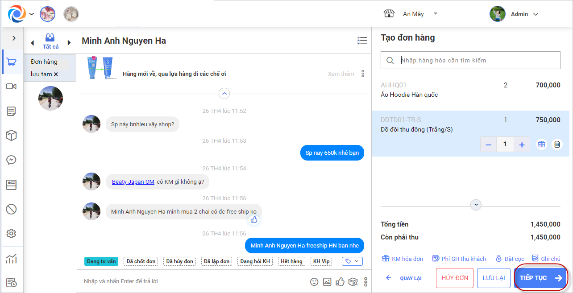Toggle the 'Đã chốt đơn' tag

[141, 261]
